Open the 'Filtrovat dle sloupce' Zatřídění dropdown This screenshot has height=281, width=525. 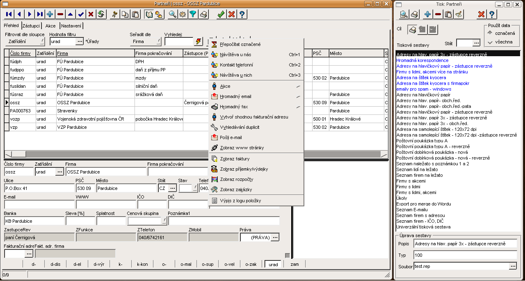(x=25, y=41)
